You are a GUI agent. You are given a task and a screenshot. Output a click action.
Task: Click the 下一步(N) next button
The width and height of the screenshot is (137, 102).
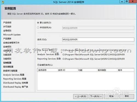coord(96,97)
